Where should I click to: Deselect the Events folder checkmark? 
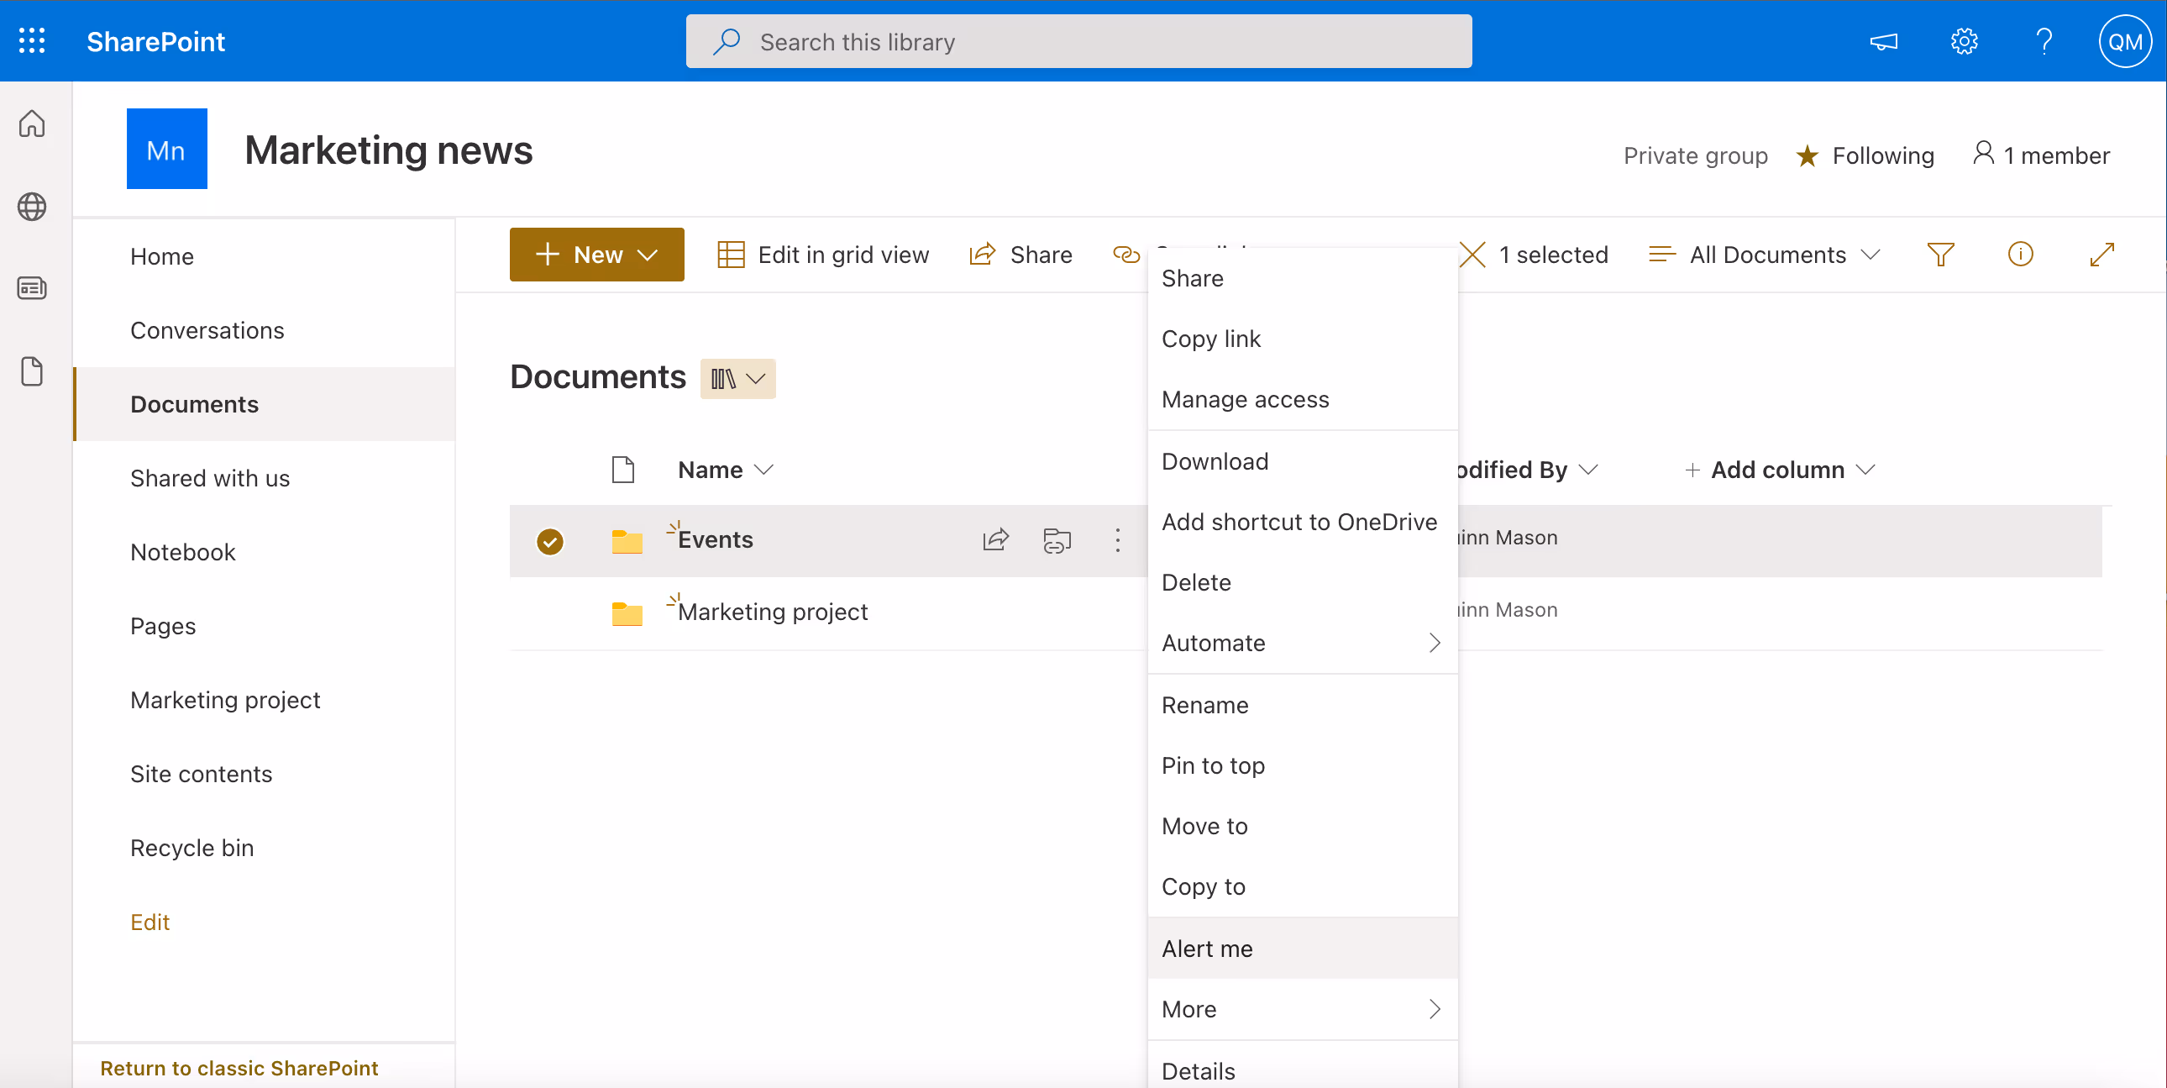[549, 541]
